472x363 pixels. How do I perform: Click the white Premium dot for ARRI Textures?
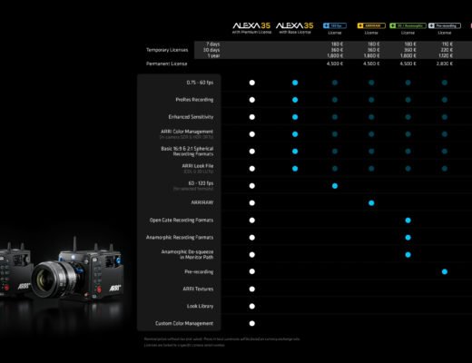click(252, 289)
